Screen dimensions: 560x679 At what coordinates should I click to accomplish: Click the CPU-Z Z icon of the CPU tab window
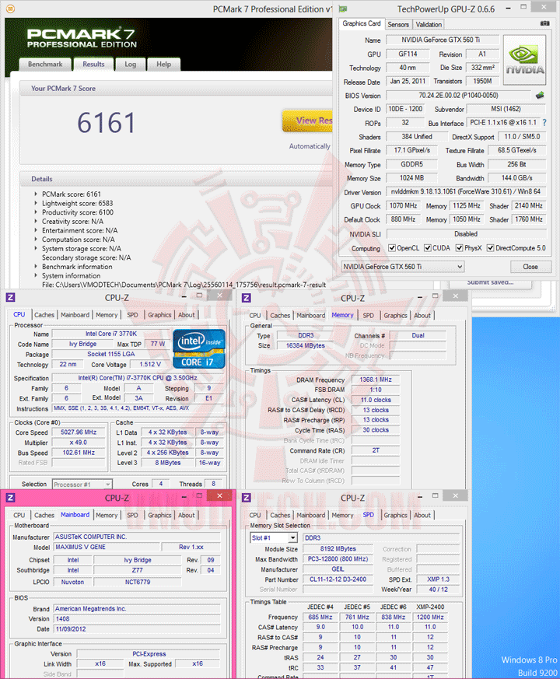pos(10,297)
